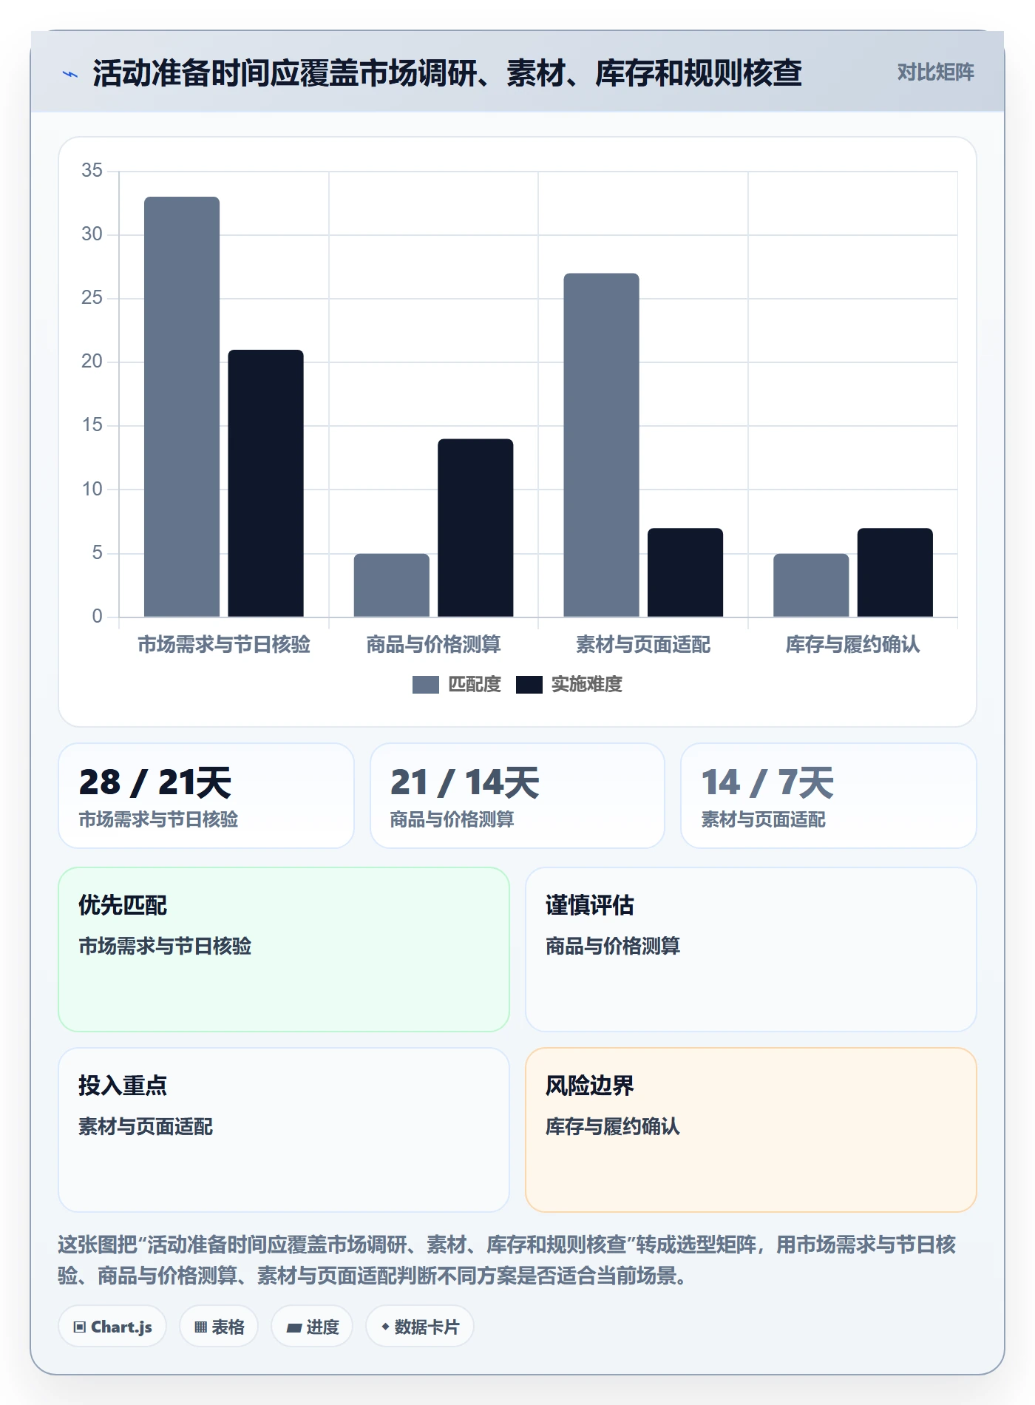The image size is (1035, 1405).
Task: Select the 投入重点 matrix card
Action: (x=284, y=1130)
